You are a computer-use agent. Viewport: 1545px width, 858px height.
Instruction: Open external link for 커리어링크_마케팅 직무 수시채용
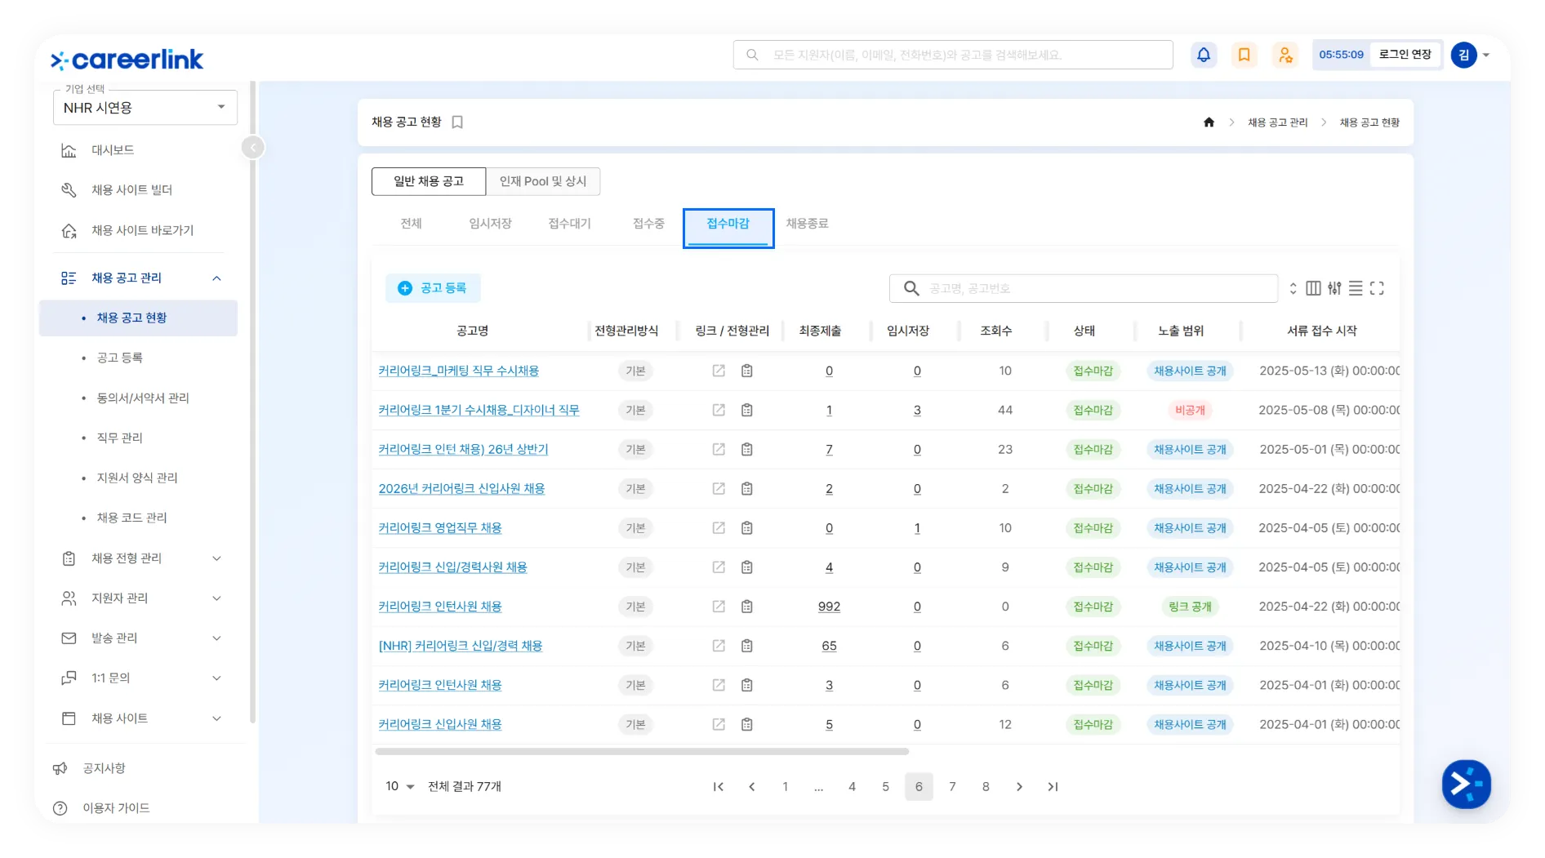pos(719,371)
